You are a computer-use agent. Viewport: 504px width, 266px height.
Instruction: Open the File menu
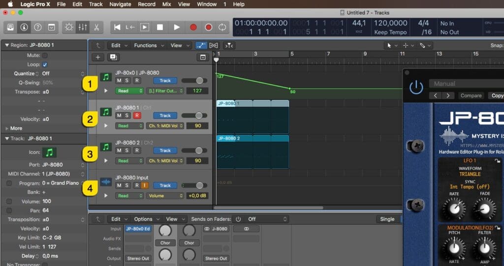tap(61, 4)
